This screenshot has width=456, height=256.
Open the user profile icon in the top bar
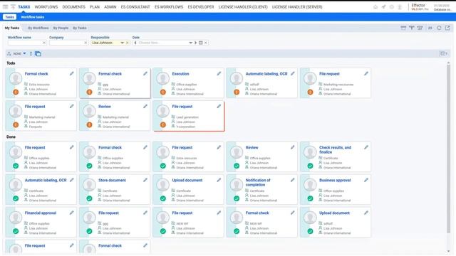400,7
